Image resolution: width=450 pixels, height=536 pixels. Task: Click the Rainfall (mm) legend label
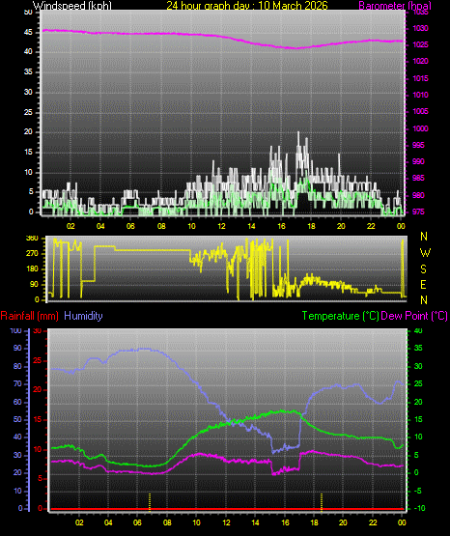pyautogui.click(x=29, y=316)
